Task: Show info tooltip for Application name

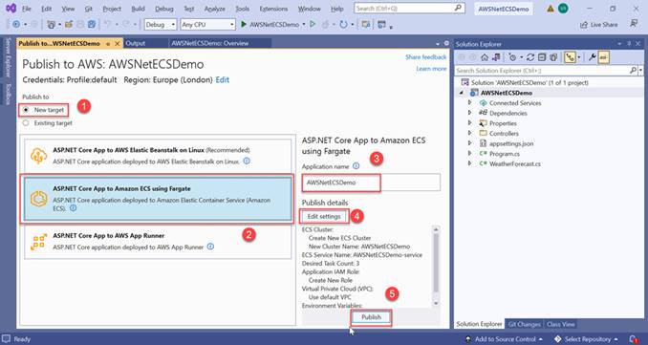Action: pos(356,166)
